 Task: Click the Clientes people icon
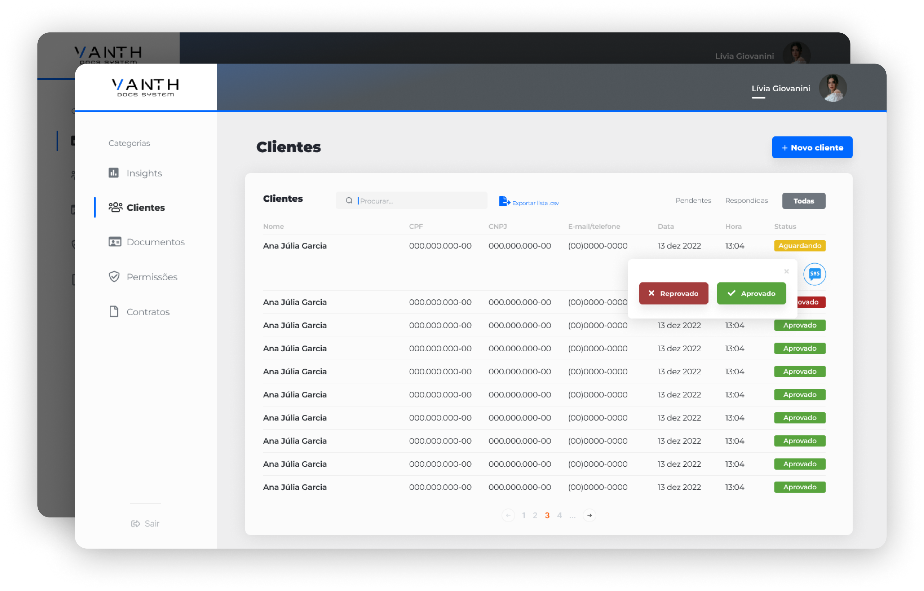point(115,207)
